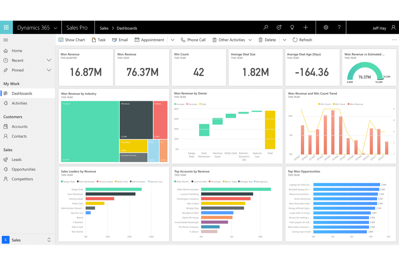
Task: Open the app launcher waffle icon
Action: pyautogui.click(x=6, y=27)
